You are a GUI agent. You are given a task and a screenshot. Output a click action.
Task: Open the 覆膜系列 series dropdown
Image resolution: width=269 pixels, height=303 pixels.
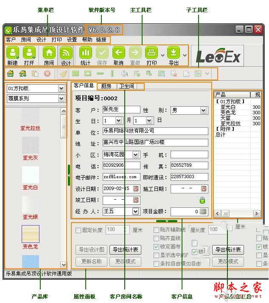61,99
